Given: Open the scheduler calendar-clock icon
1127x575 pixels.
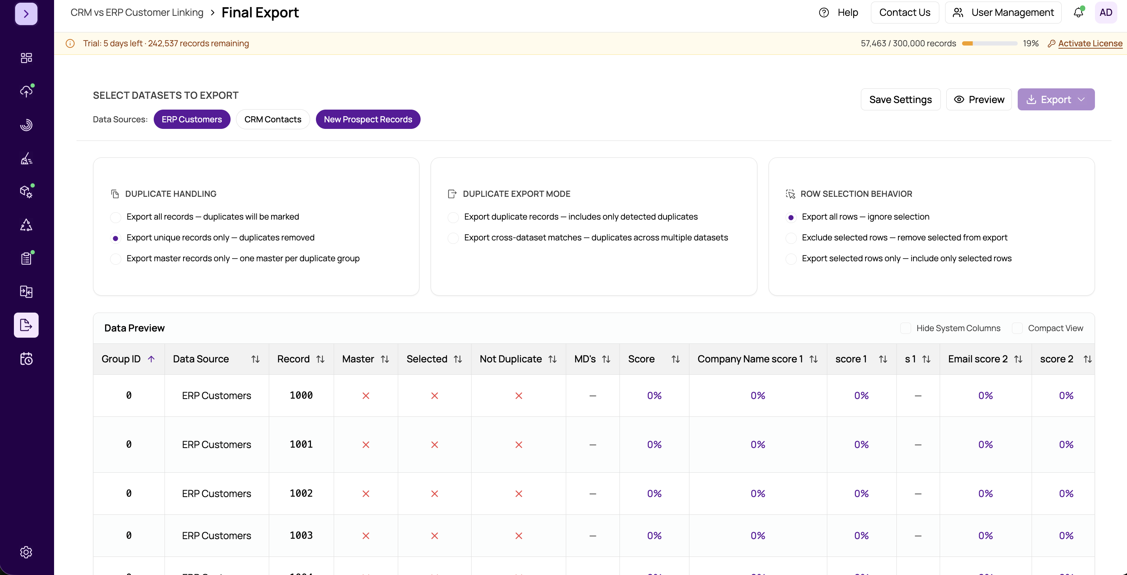Looking at the screenshot, I should point(26,359).
